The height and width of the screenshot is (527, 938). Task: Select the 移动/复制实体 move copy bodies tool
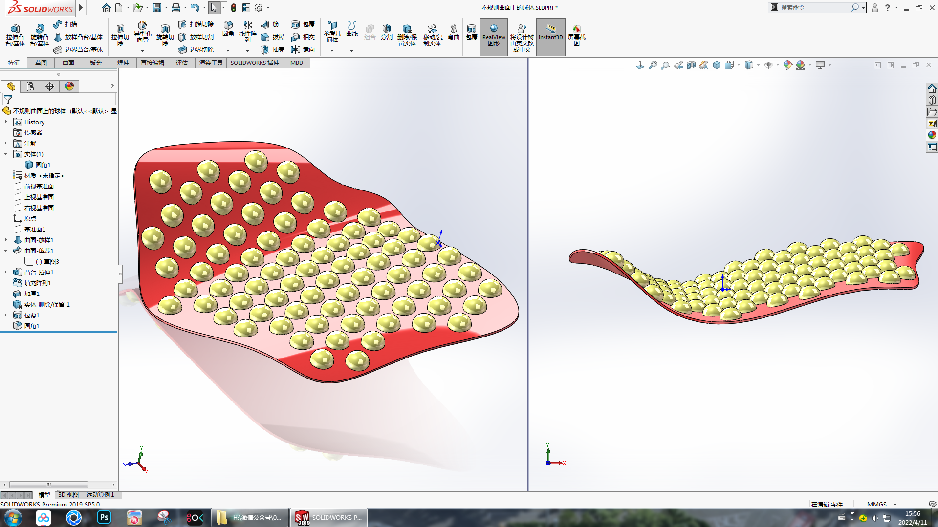tap(432, 36)
